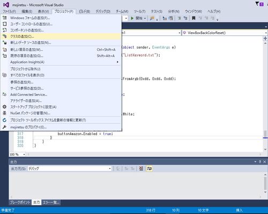Choose ユーザー コントロールの追加 menu entry
This screenshot has height=214, width=268.
click(x=61, y=24)
